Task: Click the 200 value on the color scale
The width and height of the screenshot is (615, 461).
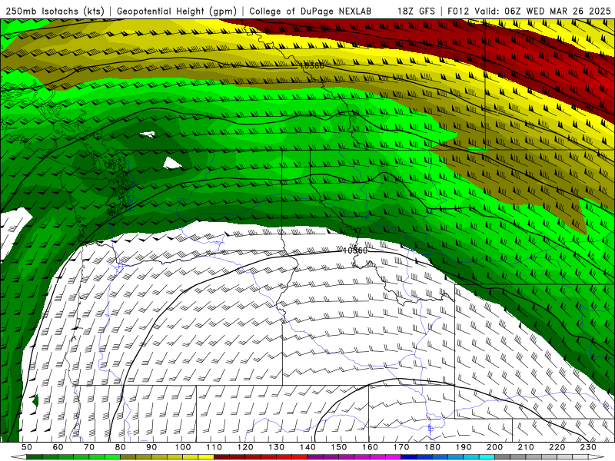Action: pyautogui.click(x=494, y=447)
